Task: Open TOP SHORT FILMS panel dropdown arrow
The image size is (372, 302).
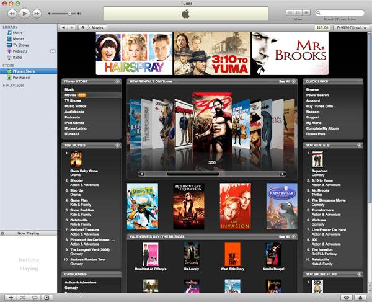Action: [x=359, y=274]
